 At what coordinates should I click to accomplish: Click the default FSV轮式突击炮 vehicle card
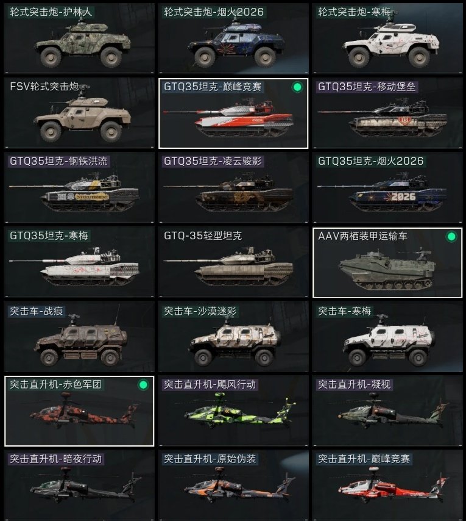(x=79, y=113)
